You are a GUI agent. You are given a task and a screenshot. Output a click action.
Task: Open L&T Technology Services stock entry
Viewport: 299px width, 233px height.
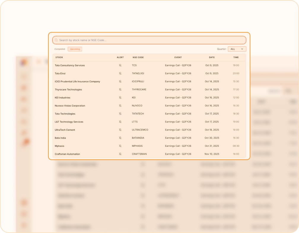pos(69,122)
